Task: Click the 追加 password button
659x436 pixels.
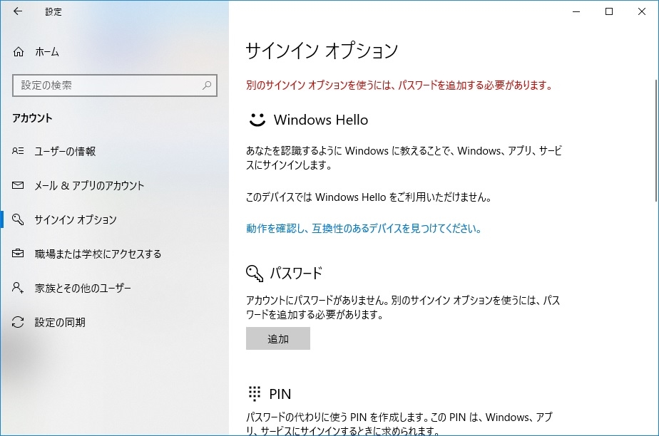Action: tap(278, 338)
